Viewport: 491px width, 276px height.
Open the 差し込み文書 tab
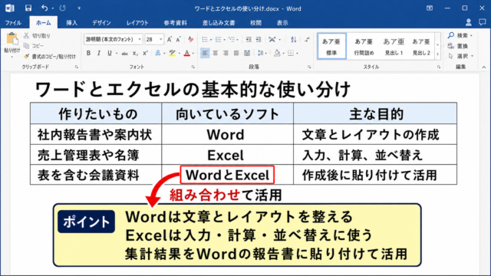coord(219,23)
